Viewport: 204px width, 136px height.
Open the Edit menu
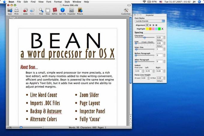point(25,2)
